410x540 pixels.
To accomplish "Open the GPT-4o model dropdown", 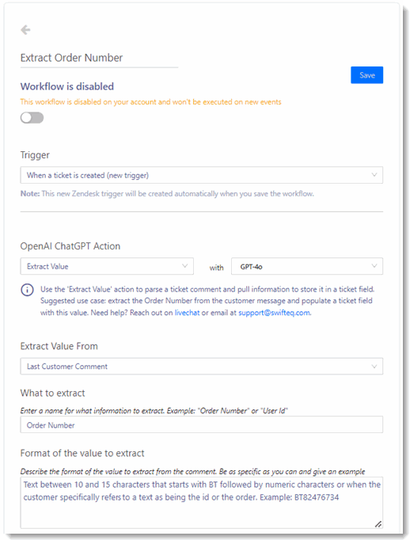I will click(x=307, y=266).
